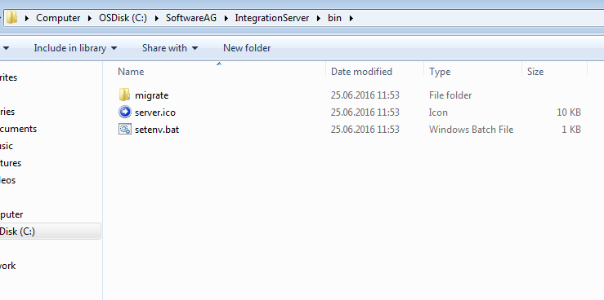This screenshot has width=604, height=300.
Task: Open the Share with menu
Action: pos(170,48)
